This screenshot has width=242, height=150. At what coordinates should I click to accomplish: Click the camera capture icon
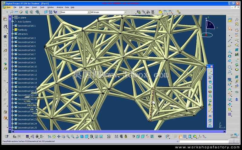click(160, 136)
